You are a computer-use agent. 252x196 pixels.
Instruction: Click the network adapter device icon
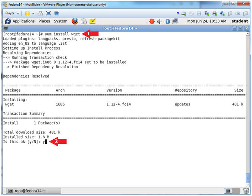point(207,13)
